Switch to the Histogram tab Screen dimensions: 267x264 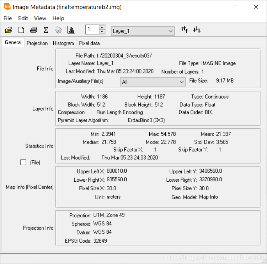click(63, 43)
